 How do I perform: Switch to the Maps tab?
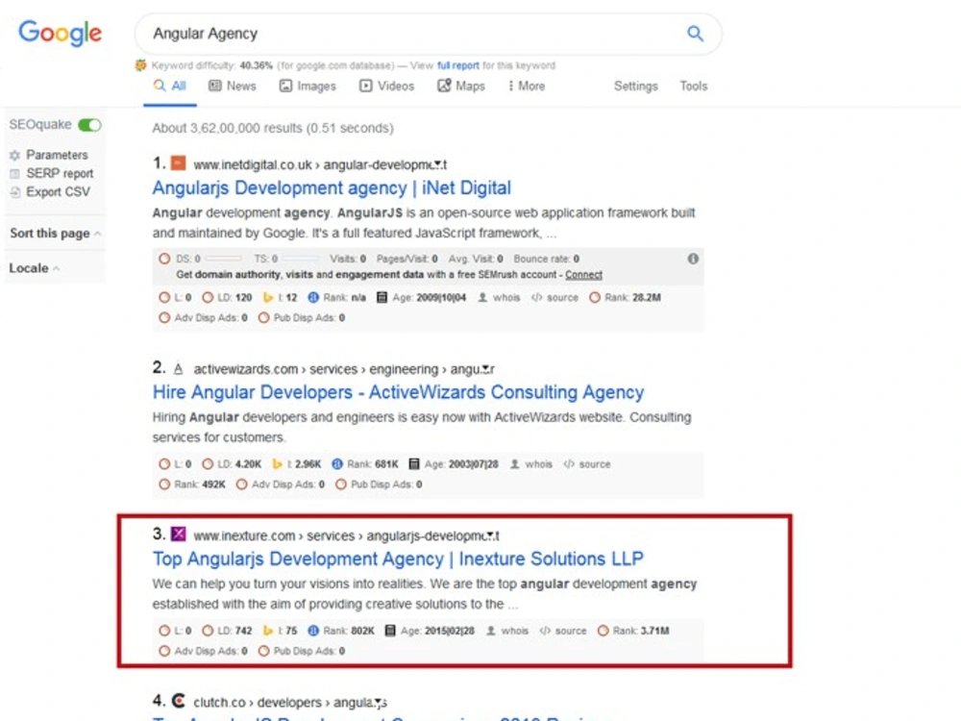461,86
